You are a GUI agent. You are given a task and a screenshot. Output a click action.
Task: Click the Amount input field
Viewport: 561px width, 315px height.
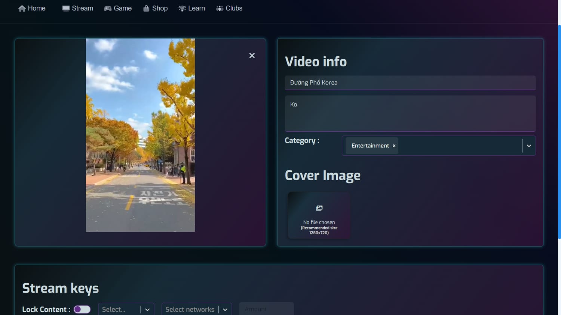[266, 309]
